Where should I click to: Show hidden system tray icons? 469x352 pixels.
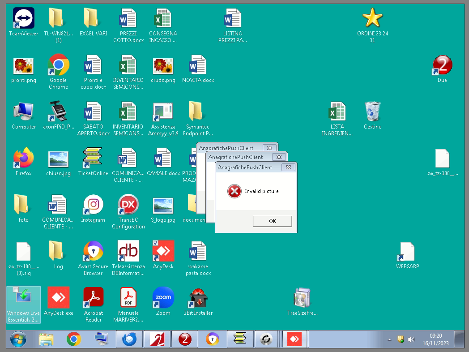[x=389, y=339]
